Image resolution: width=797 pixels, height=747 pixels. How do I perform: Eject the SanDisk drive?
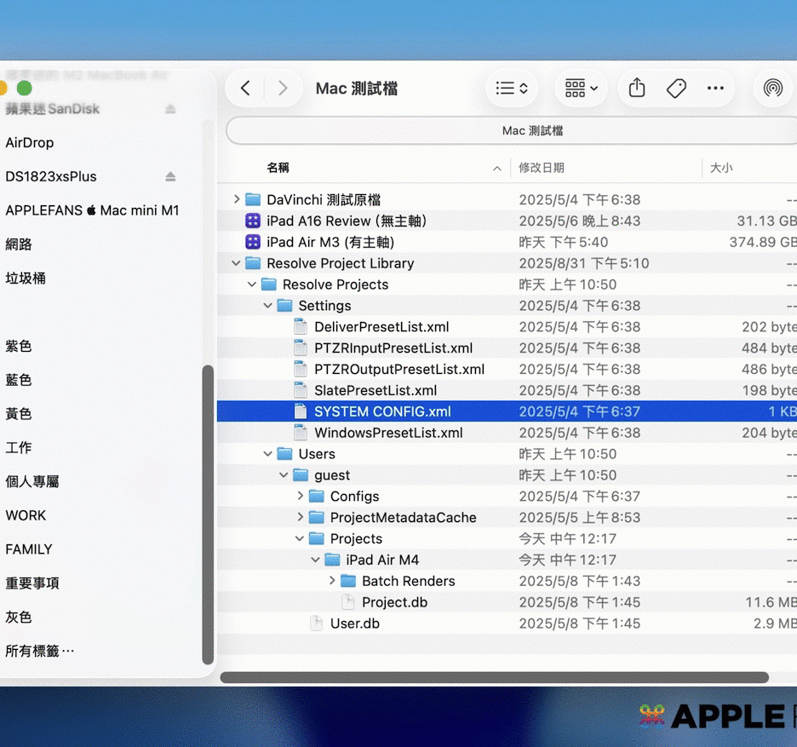click(x=170, y=109)
